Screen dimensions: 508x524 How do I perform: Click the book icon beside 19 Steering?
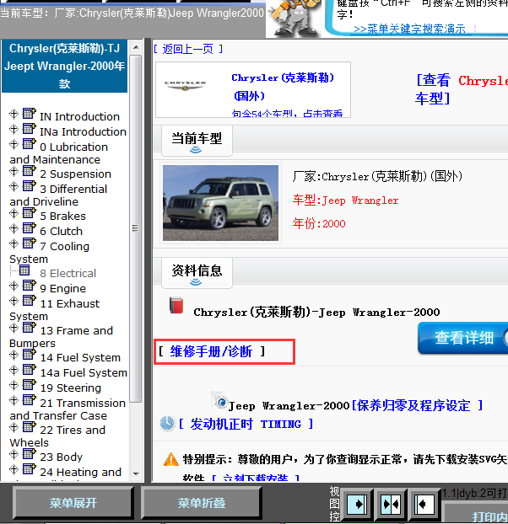point(30,385)
